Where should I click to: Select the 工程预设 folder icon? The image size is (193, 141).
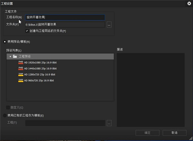click(x=15, y=56)
